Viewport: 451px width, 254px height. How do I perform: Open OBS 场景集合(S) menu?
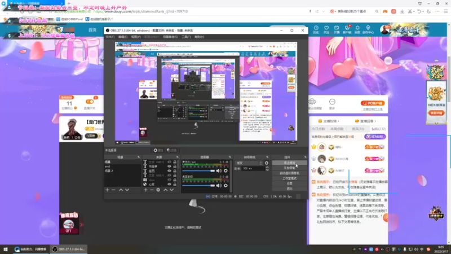coord(170,37)
